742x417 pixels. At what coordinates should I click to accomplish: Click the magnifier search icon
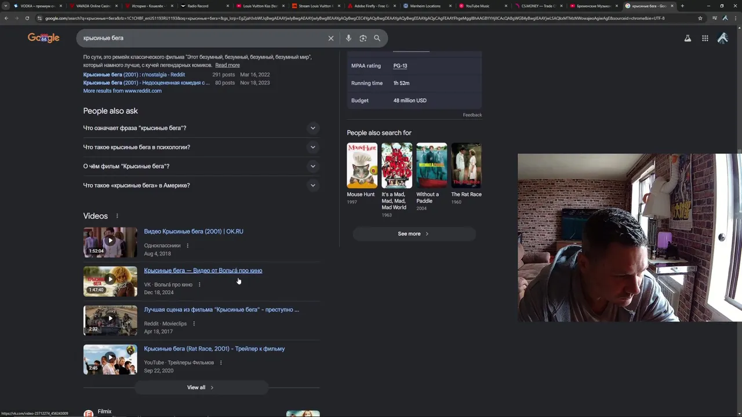[x=377, y=38]
